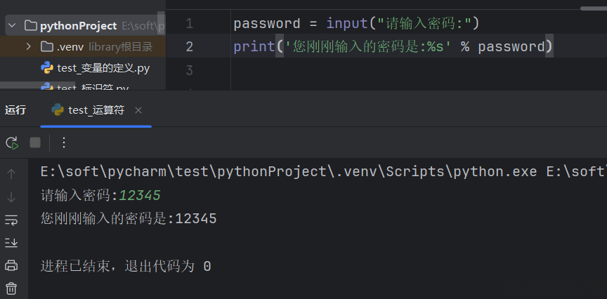Close the test_运算符 run tab
Image resolution: width=607 pixels, height=299 pixels.
pyautogui.click(x=138, y=110)
